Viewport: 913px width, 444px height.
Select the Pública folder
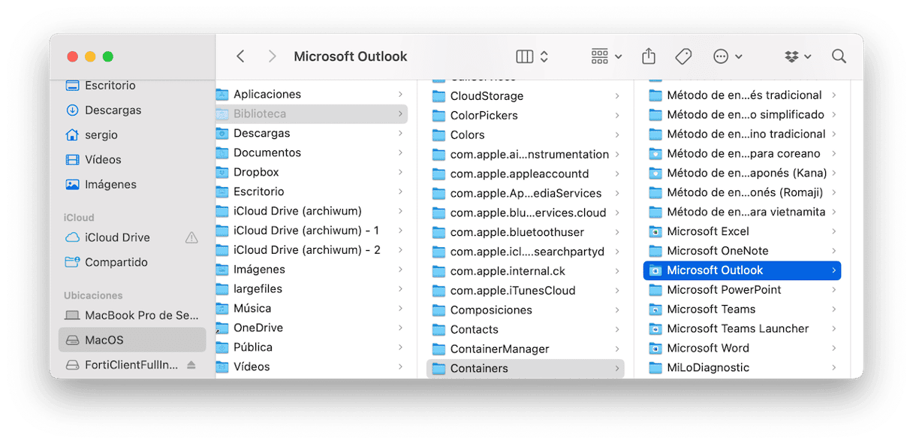(310, 348)
